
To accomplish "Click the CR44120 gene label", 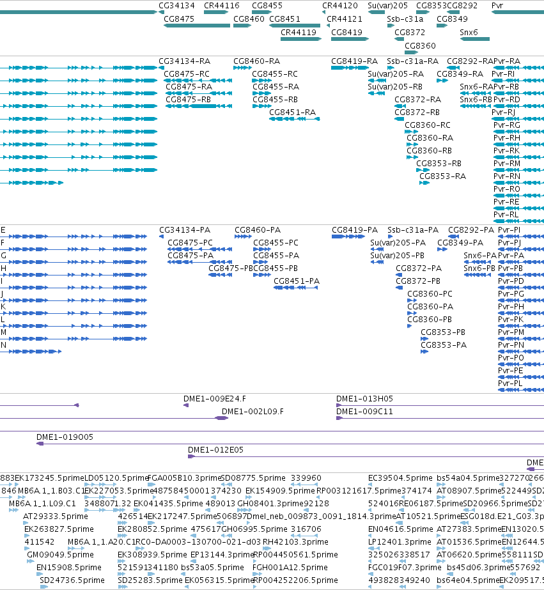I will 340,6.
